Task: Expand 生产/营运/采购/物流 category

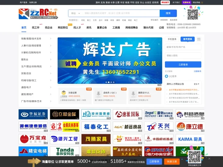Action: click(x=36, y=66)
